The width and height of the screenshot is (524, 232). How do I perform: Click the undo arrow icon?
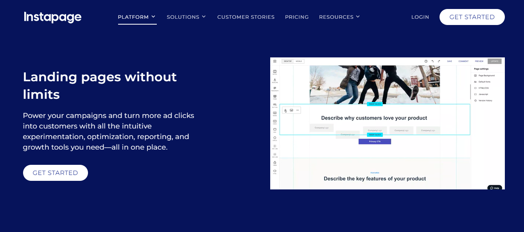pos(432,61)
